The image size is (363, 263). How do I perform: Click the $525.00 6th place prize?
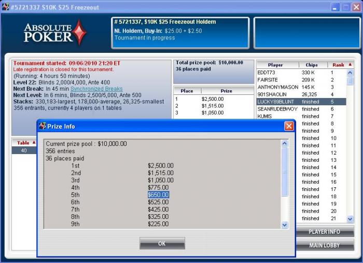coord(158,202)
